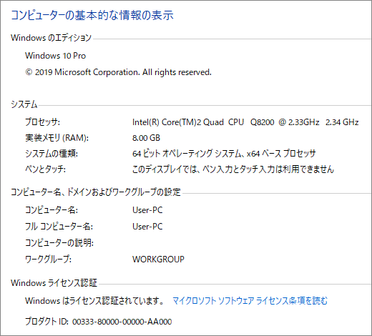The image size is (372, 336).
Task: Click the プロセッサ: label
Action: 42,122
